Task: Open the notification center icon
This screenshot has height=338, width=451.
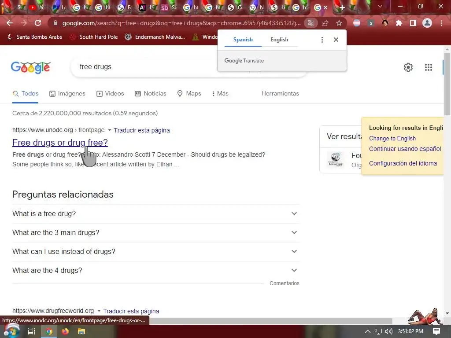Action: tap(436, 331)
